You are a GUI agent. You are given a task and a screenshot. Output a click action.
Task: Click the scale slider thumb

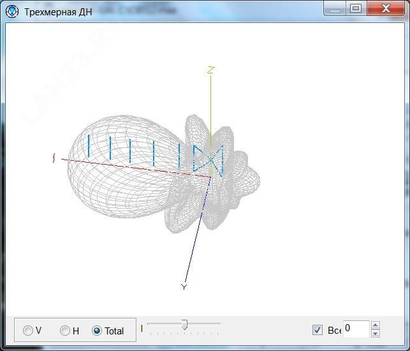[x=185, y=325]
